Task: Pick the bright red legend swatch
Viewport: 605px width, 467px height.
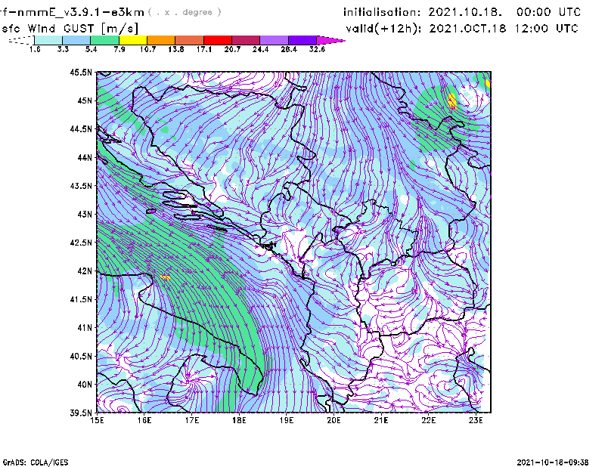Action: pyautogui.click(x=218, y=40)
